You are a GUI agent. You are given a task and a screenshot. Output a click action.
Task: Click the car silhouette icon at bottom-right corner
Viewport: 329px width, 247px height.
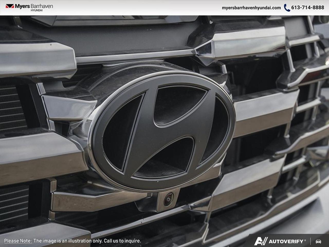pos(319,241)
